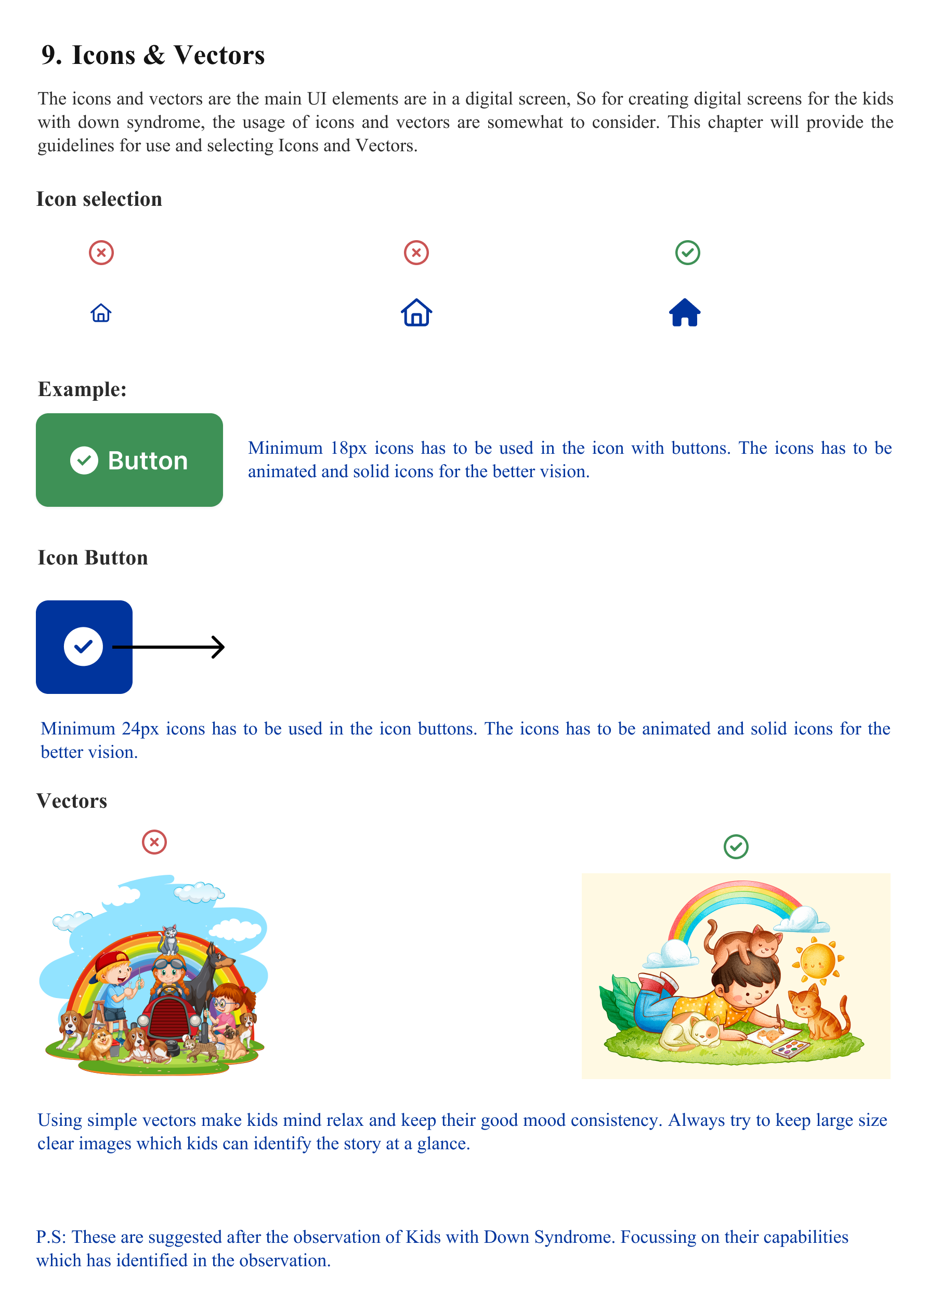Screen dimensions: 928x1313
Task: Click the white check circle in blue icon button
Action: click(x=84, y=647)
